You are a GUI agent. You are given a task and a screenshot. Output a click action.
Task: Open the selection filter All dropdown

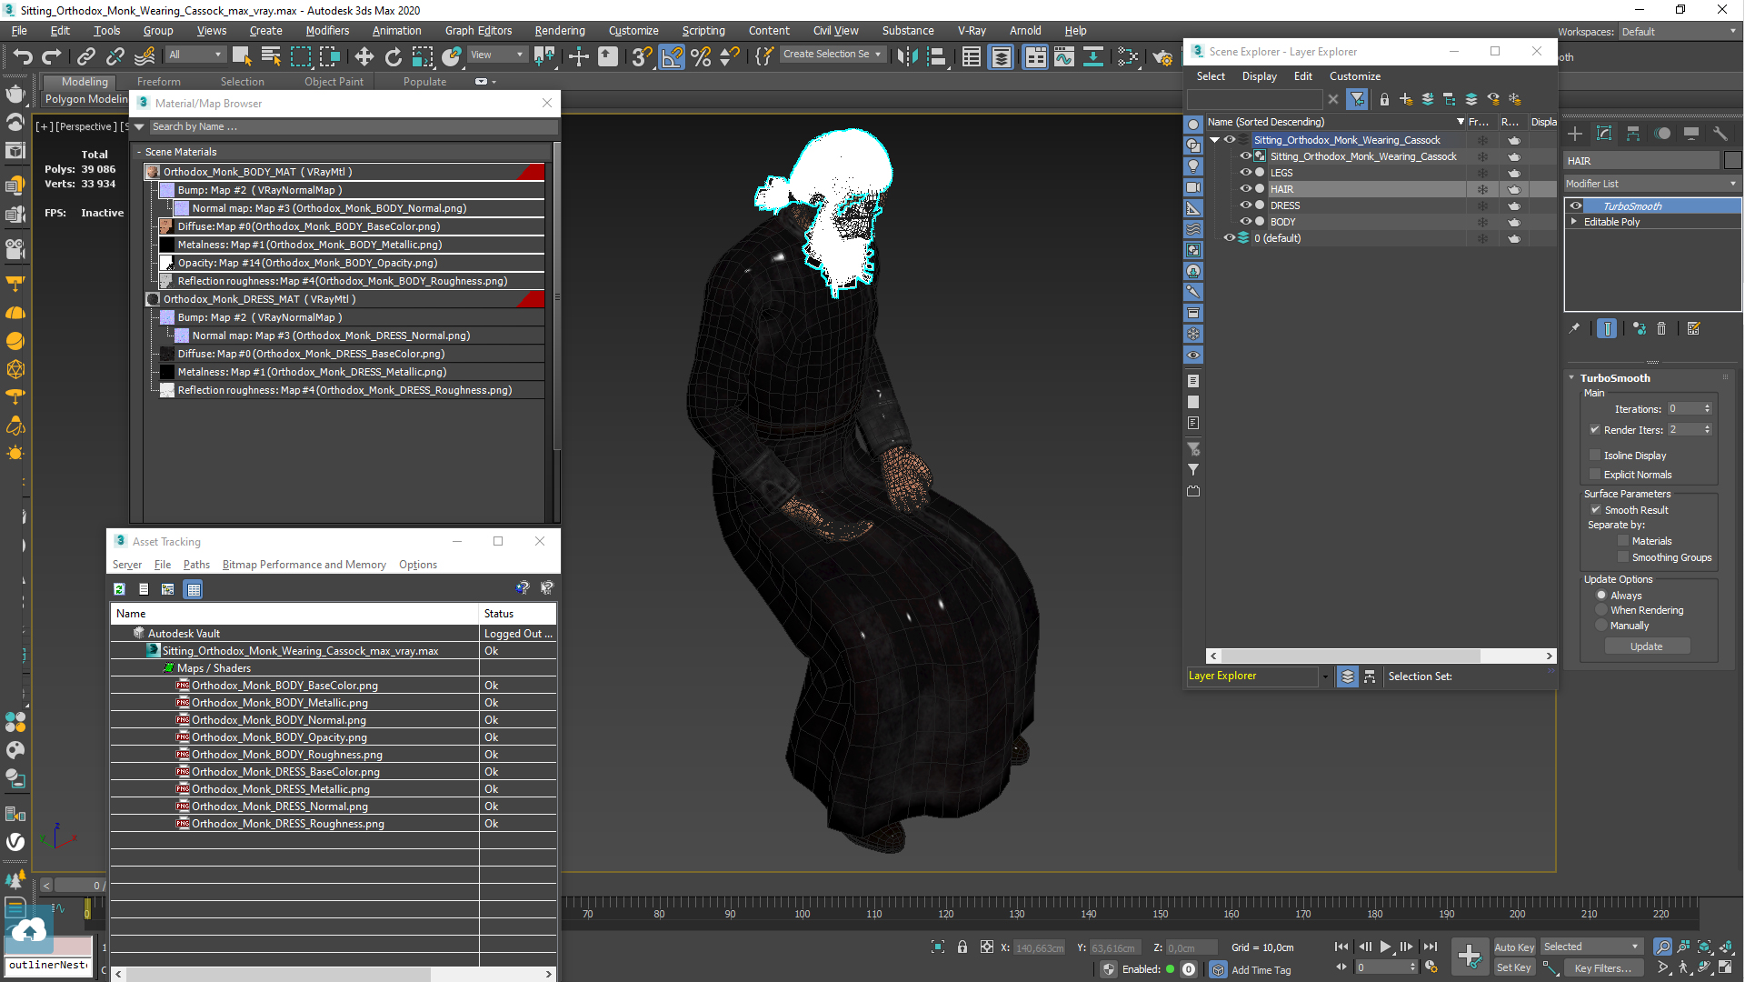[x=194, y=55]
